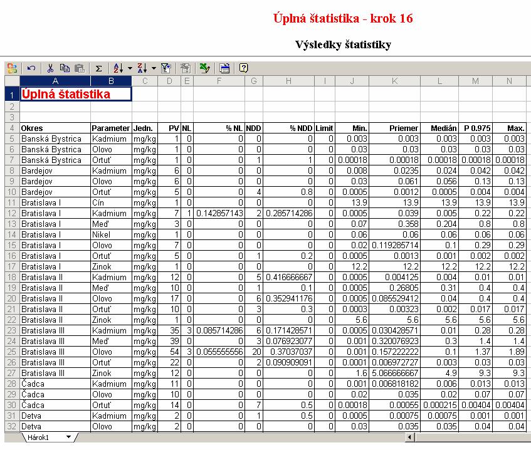Screen dimensions: 531x450
Task: Select row 18 header
Action: click(x=12, y=277)
